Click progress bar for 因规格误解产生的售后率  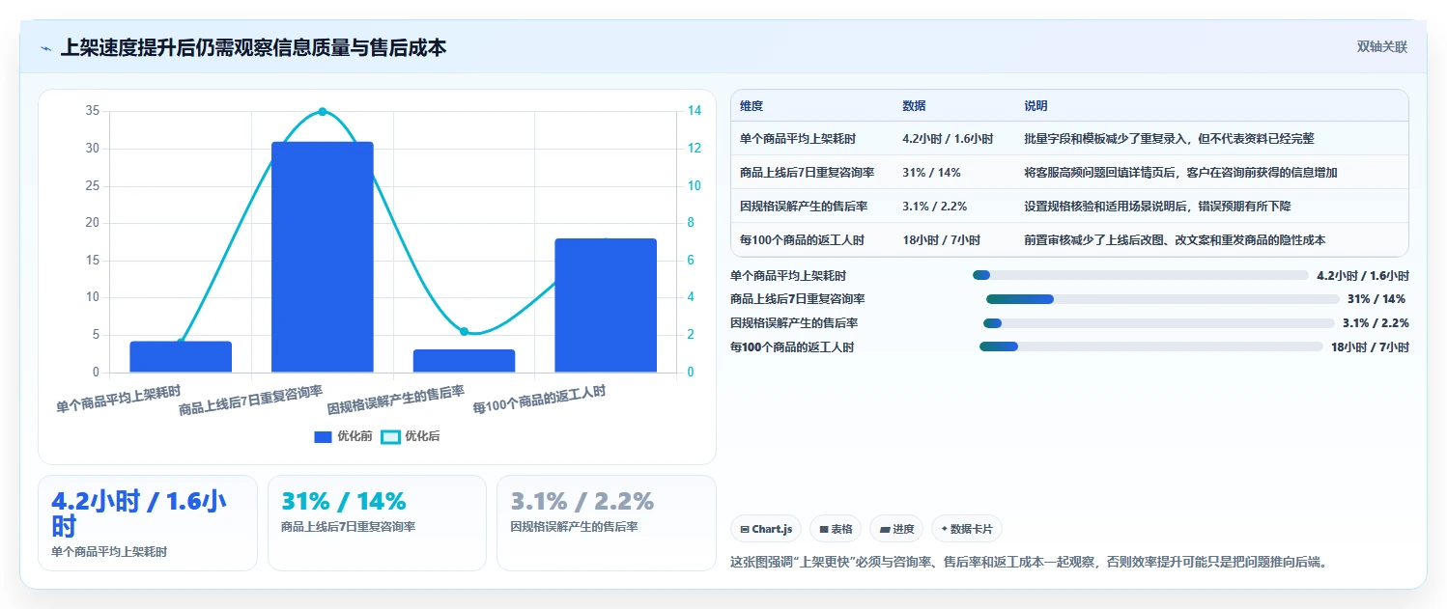[1158, 322]
